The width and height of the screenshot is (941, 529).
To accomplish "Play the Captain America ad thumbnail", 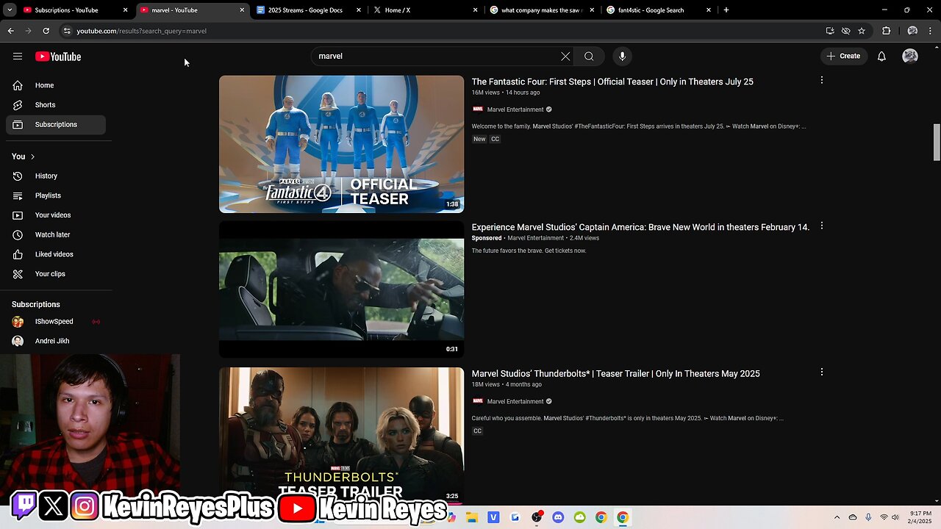I will point(341,289).
